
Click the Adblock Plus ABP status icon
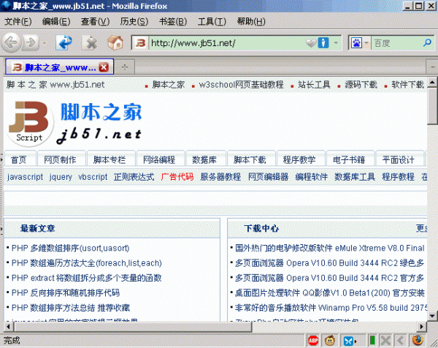pyautogui.click(x=313, y=341)
